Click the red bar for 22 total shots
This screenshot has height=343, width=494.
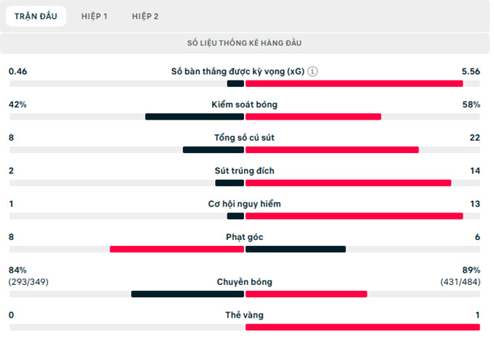click(332, 150)
